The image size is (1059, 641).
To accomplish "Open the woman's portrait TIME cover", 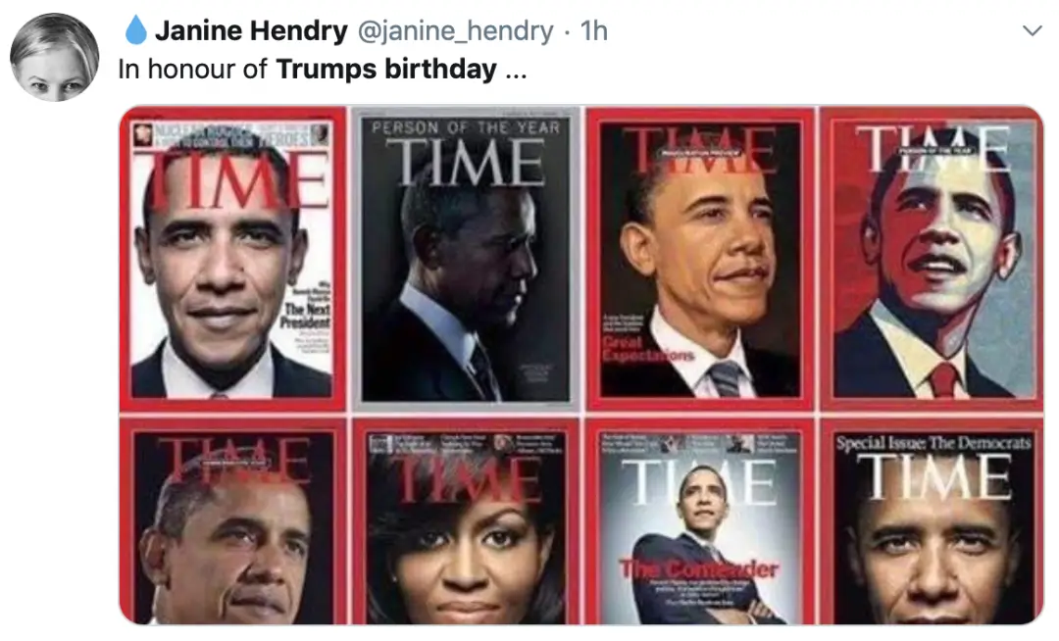I will click(466, 520).
